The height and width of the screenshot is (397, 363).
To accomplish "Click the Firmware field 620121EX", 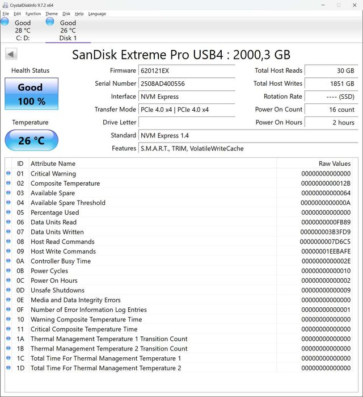I will (x=187, y=70).
